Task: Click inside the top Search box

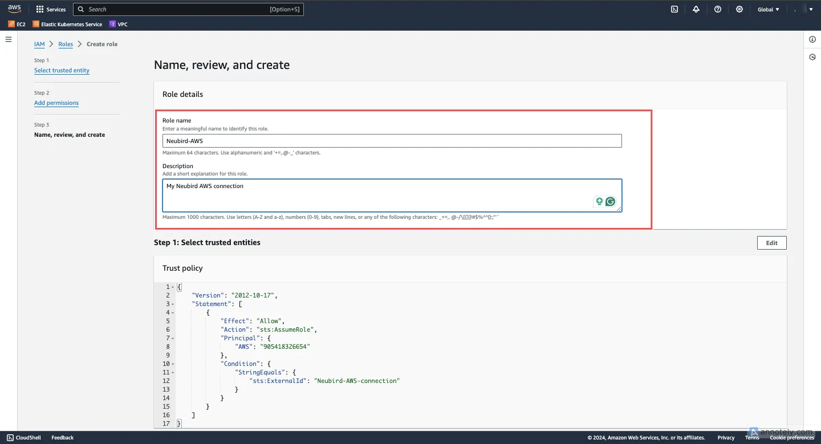Action: click(188, 9)
